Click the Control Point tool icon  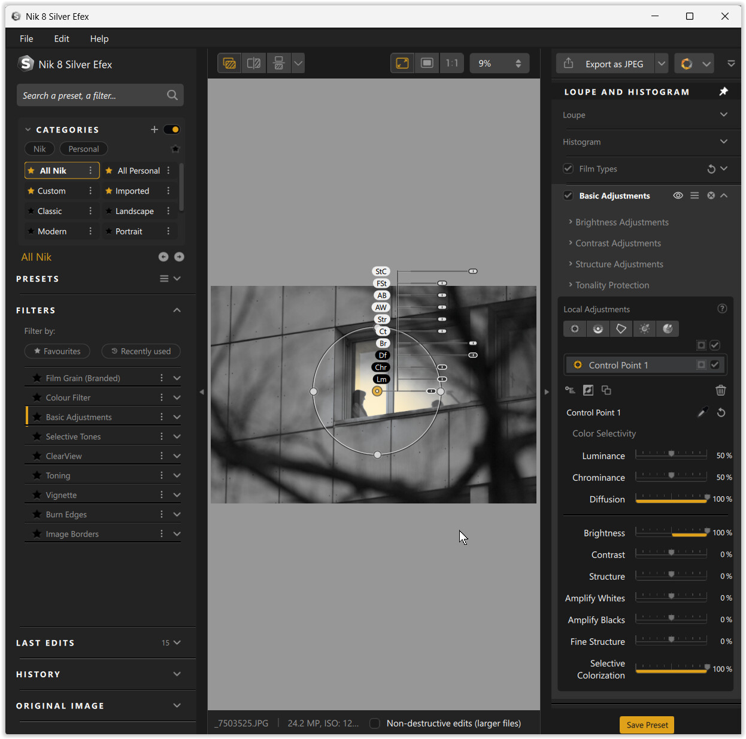tap(574, 328)
